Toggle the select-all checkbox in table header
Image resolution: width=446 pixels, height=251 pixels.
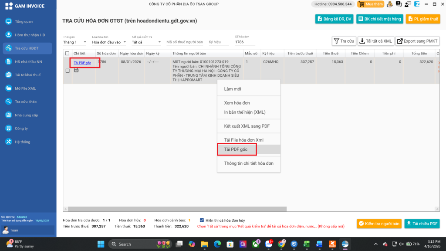coord(67,54)
